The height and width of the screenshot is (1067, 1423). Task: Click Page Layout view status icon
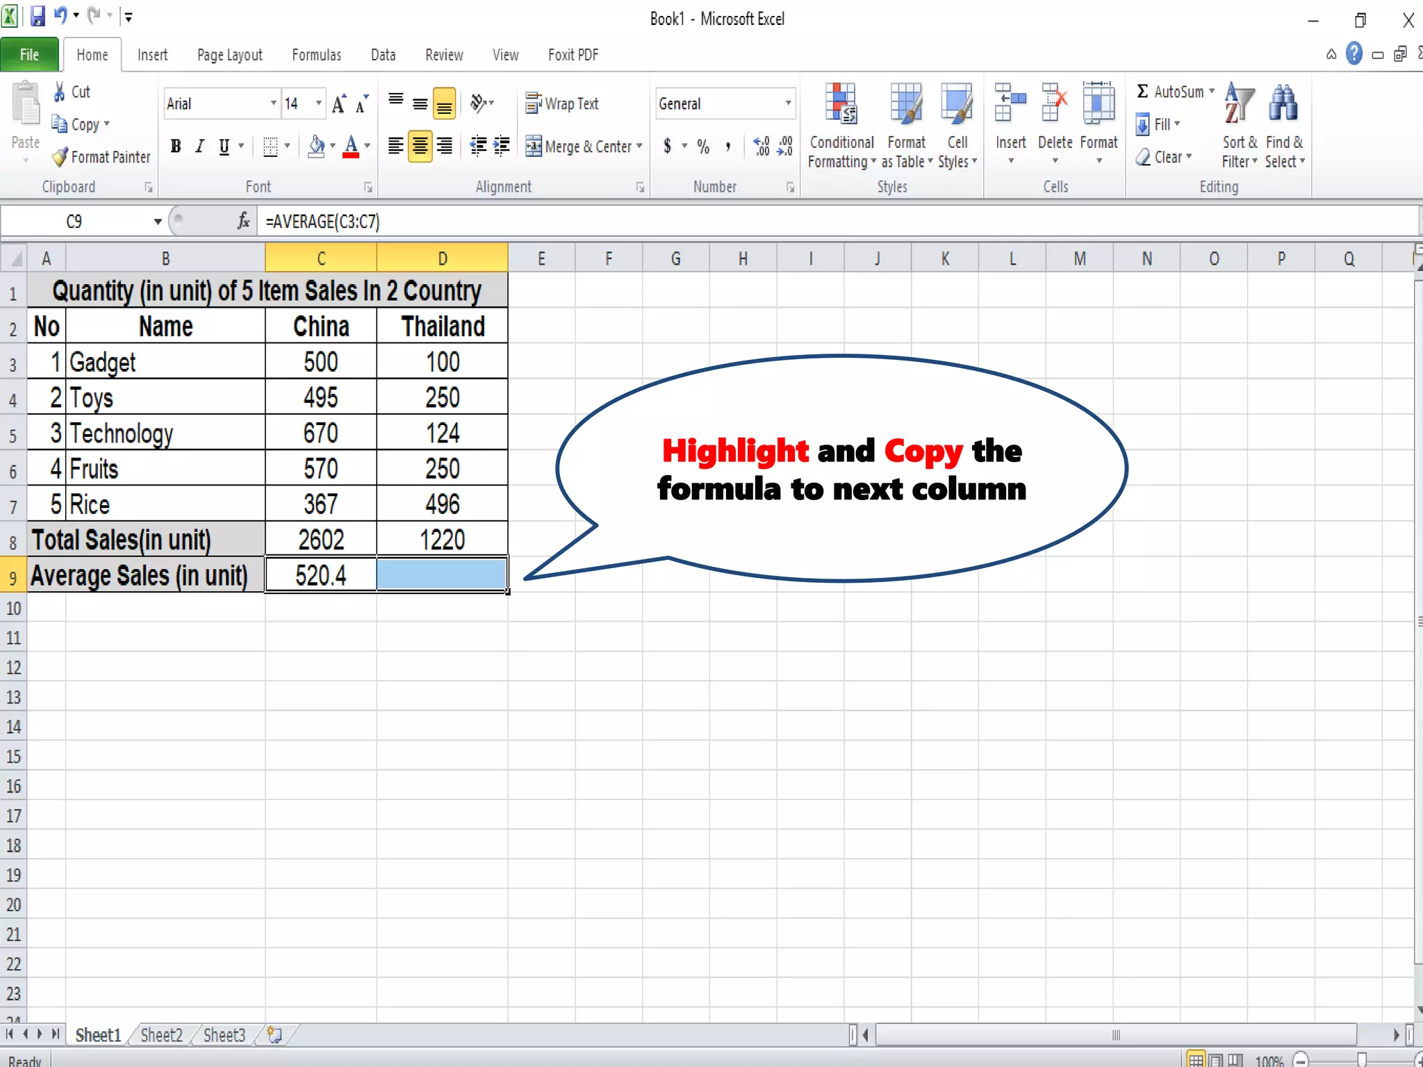tap(1216, 1060)
